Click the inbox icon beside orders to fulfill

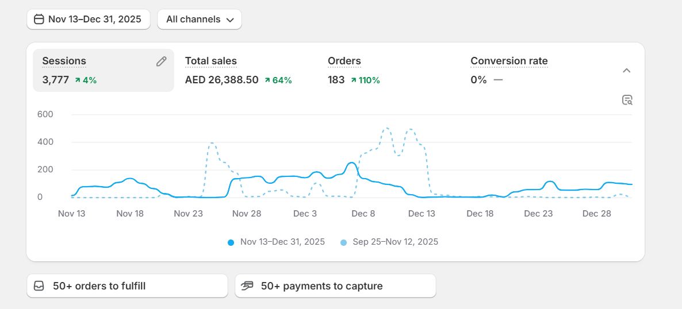[x=39, y=286]
